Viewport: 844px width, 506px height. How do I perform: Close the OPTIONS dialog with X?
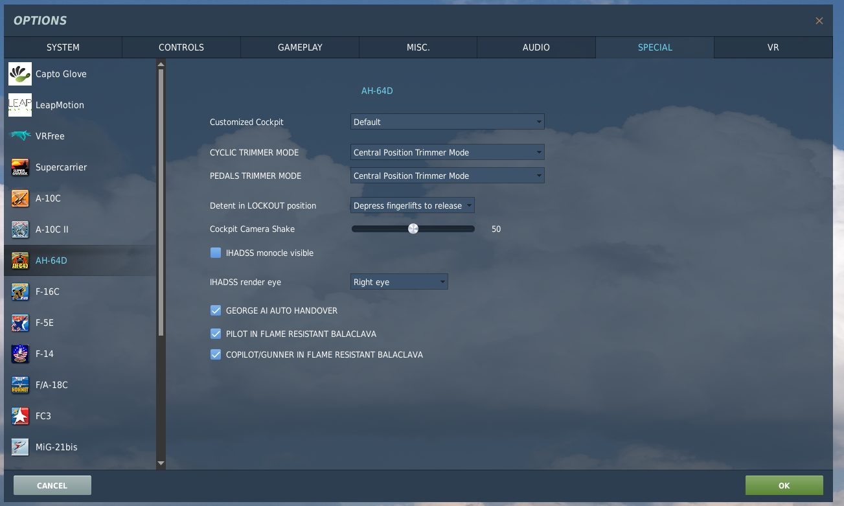click(x=819, y=21)
